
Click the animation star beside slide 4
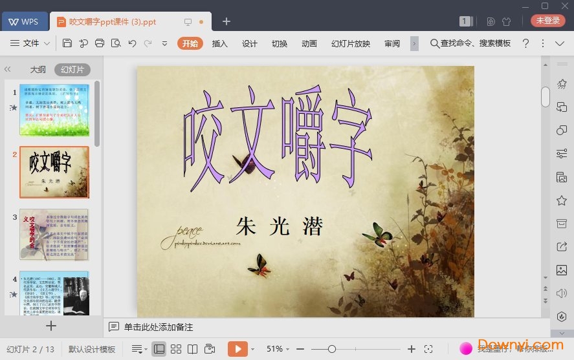click(14, 294)
